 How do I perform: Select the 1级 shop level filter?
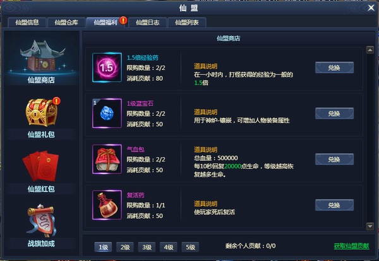point(103,247)
